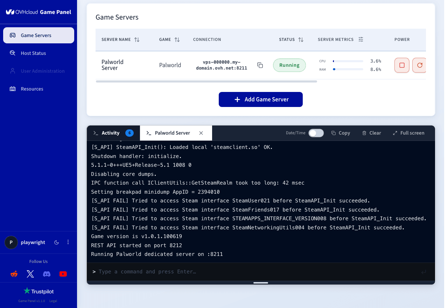
Task: Click the 8.6% RAM value
Action: point(376,69)
